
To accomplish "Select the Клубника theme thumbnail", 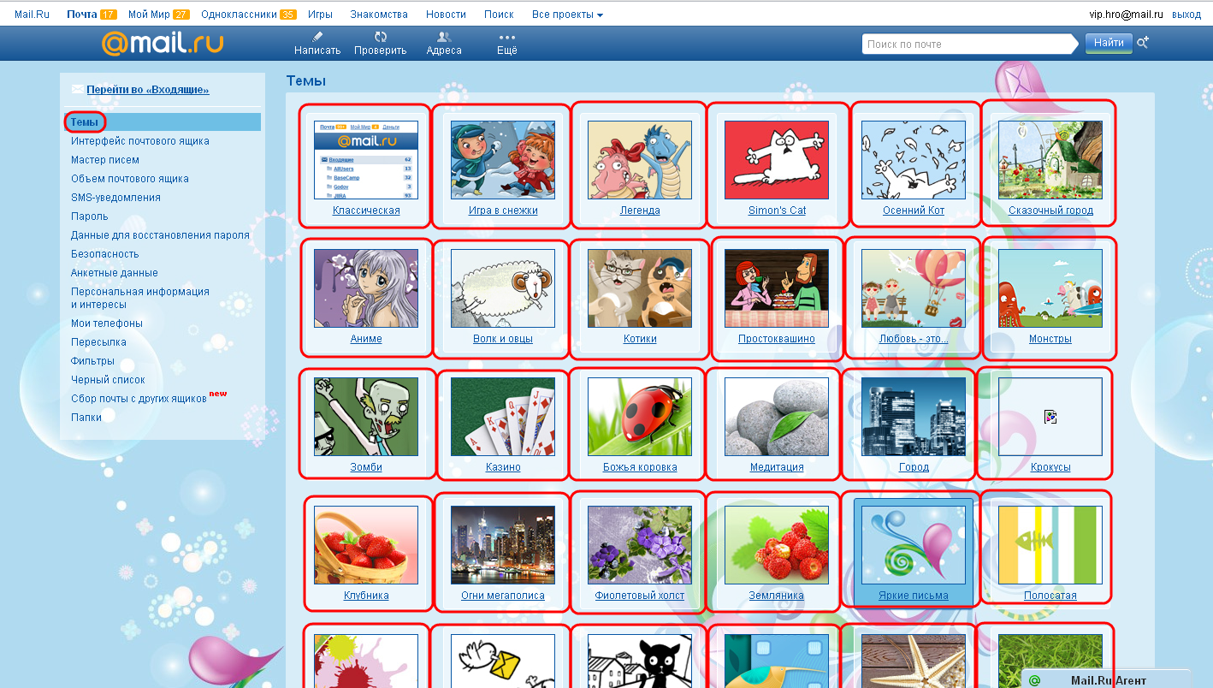I will pos(366,545).
